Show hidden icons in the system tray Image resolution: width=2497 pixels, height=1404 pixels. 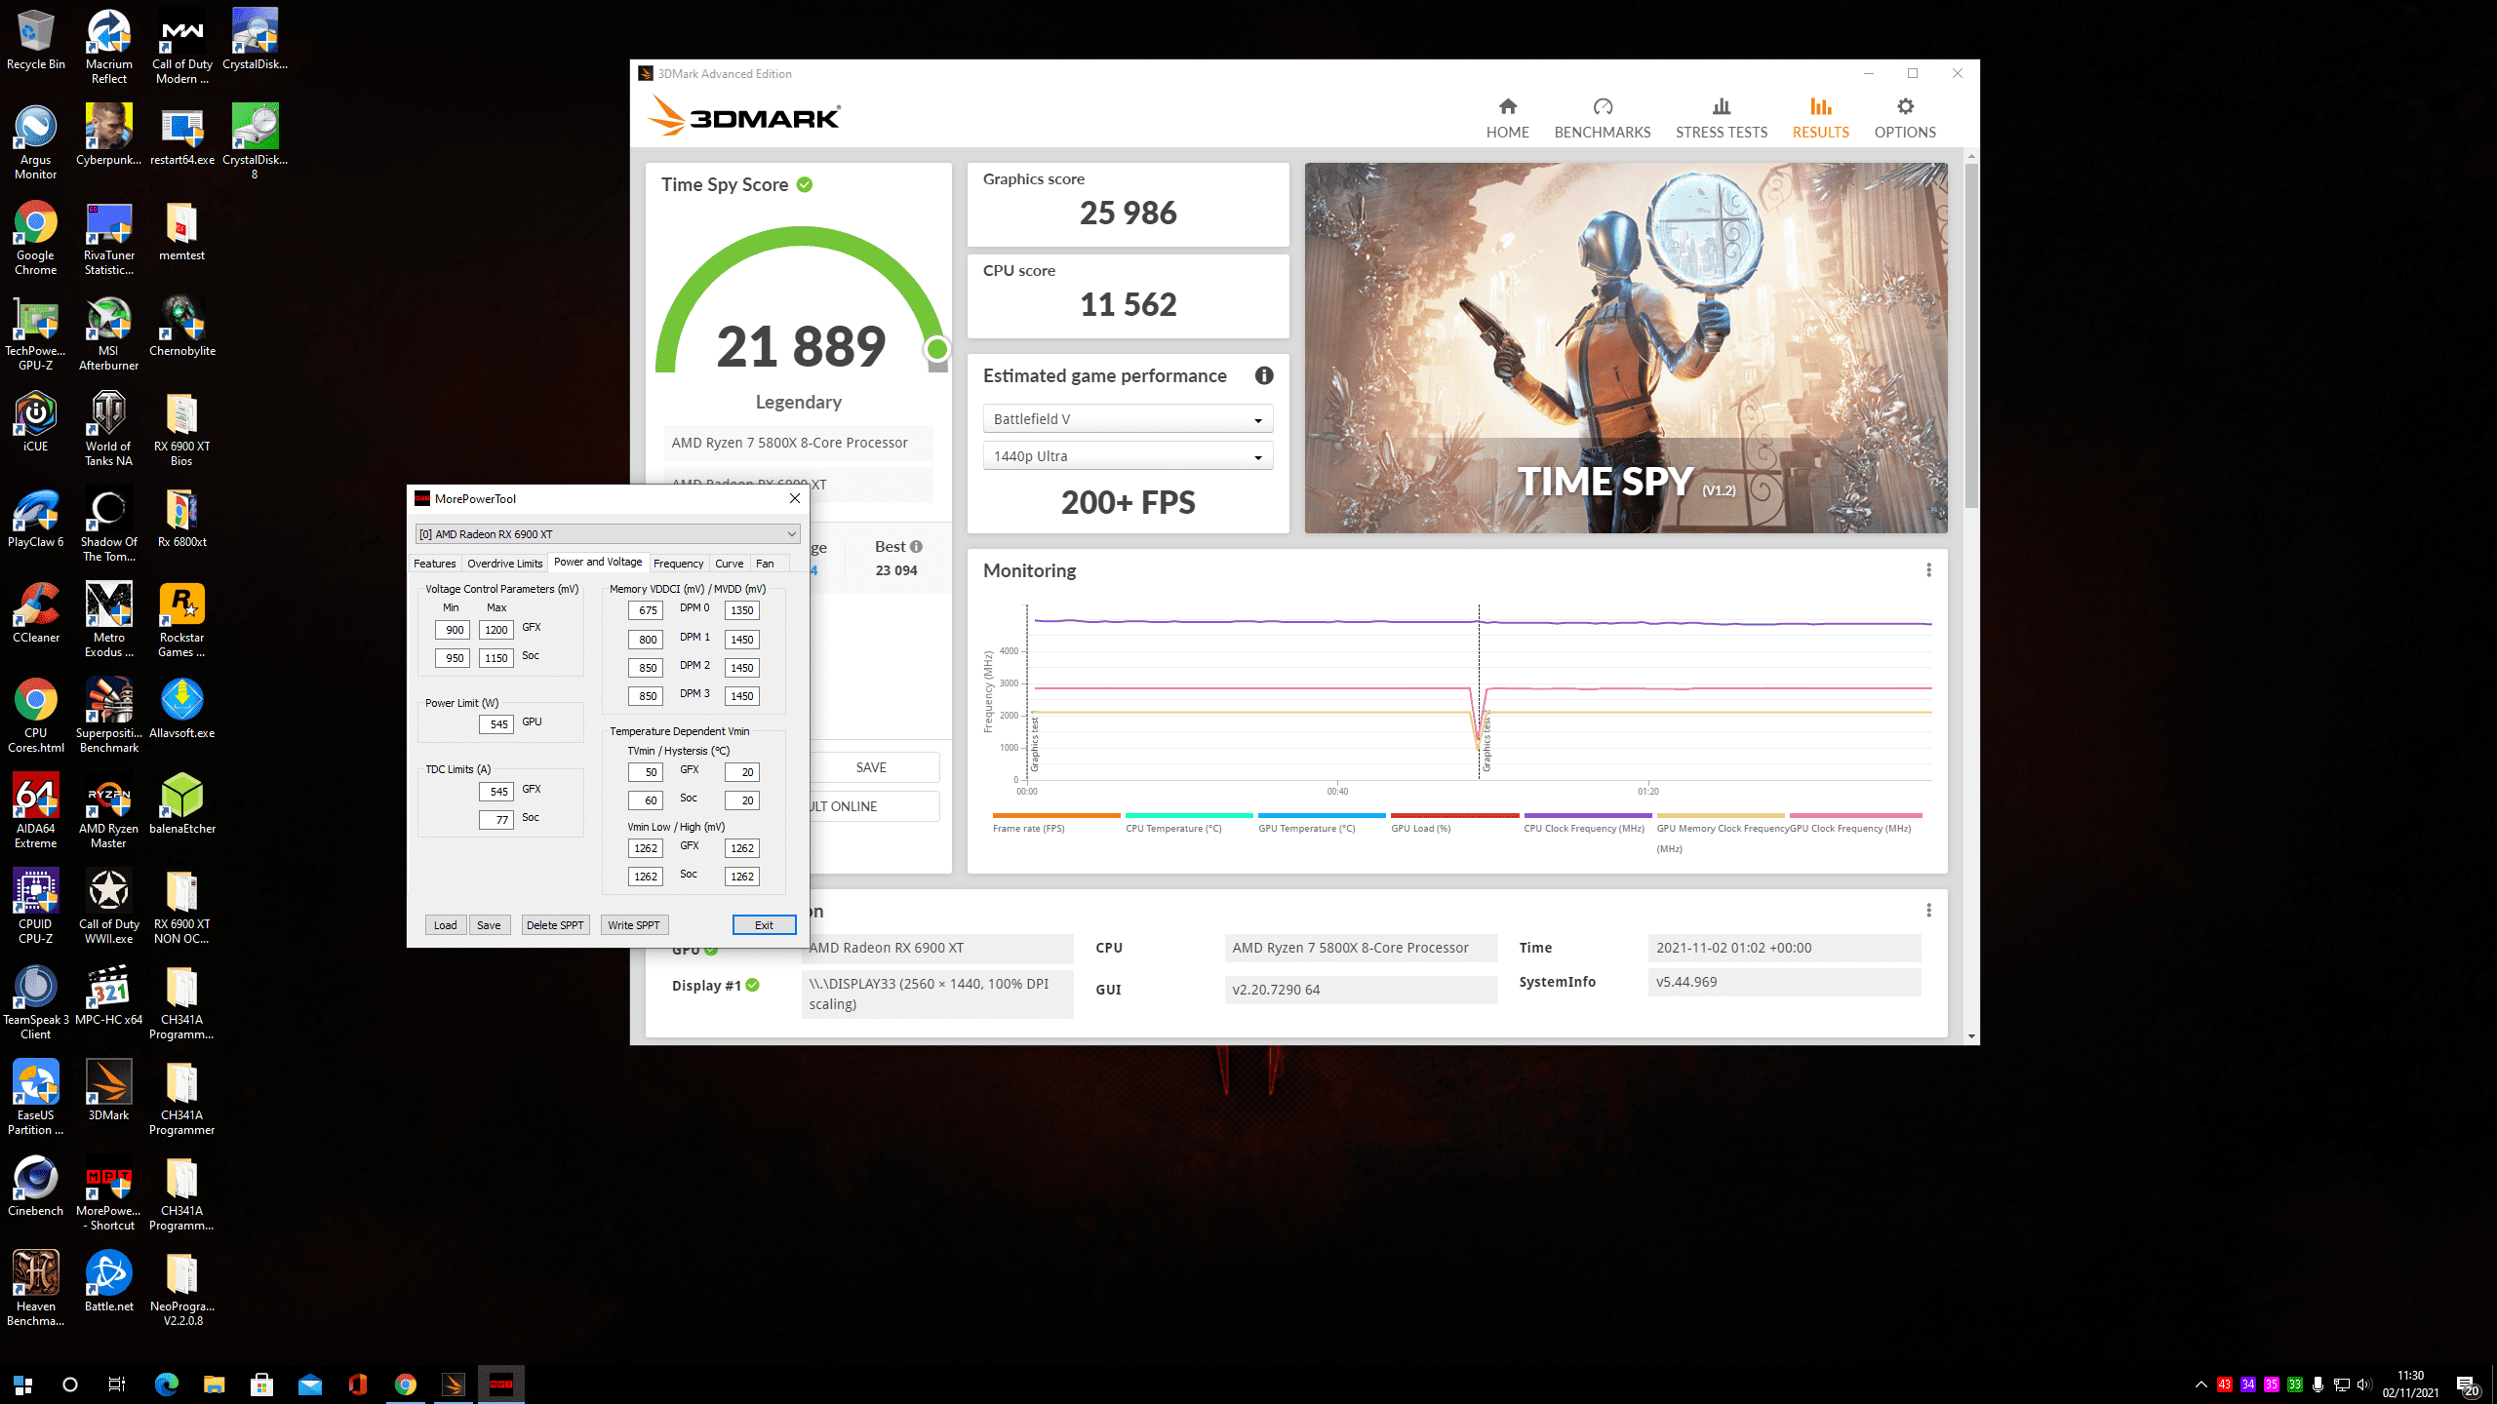(x=2200, y=1384)
